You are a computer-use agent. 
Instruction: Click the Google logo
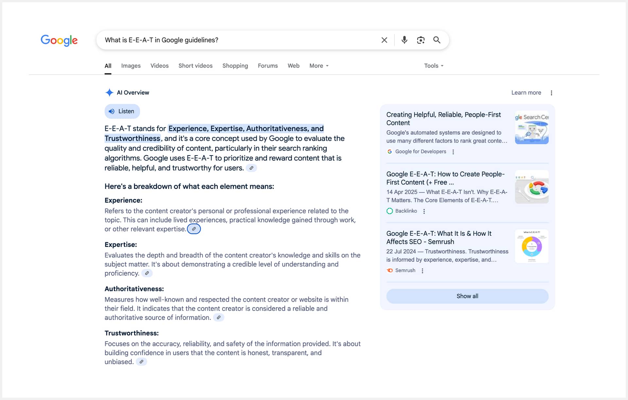(x=59, y=40)
